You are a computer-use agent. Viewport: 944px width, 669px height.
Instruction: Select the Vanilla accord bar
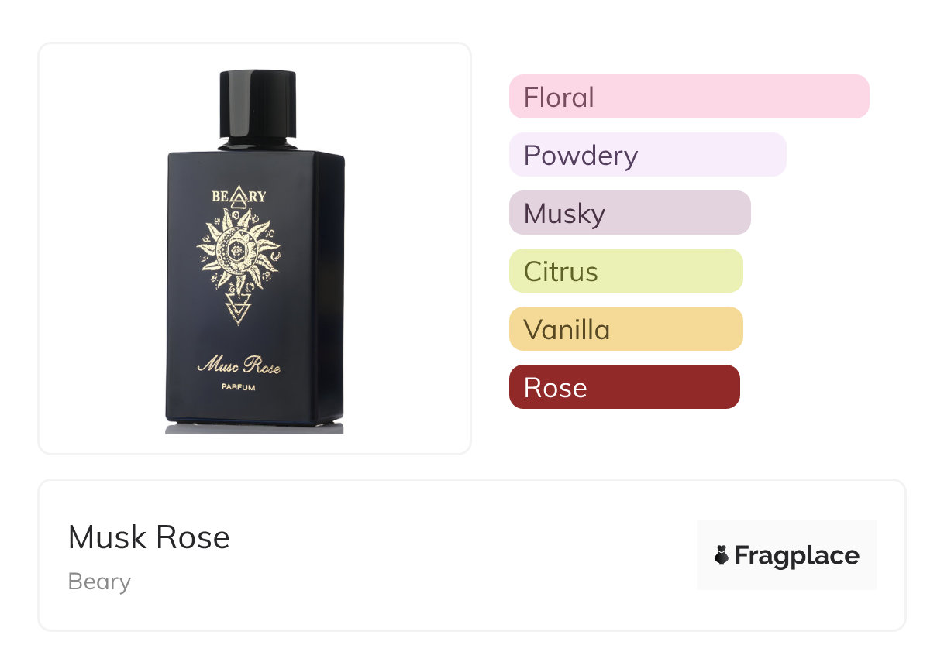pyautogui.click(x=626, y=329)
